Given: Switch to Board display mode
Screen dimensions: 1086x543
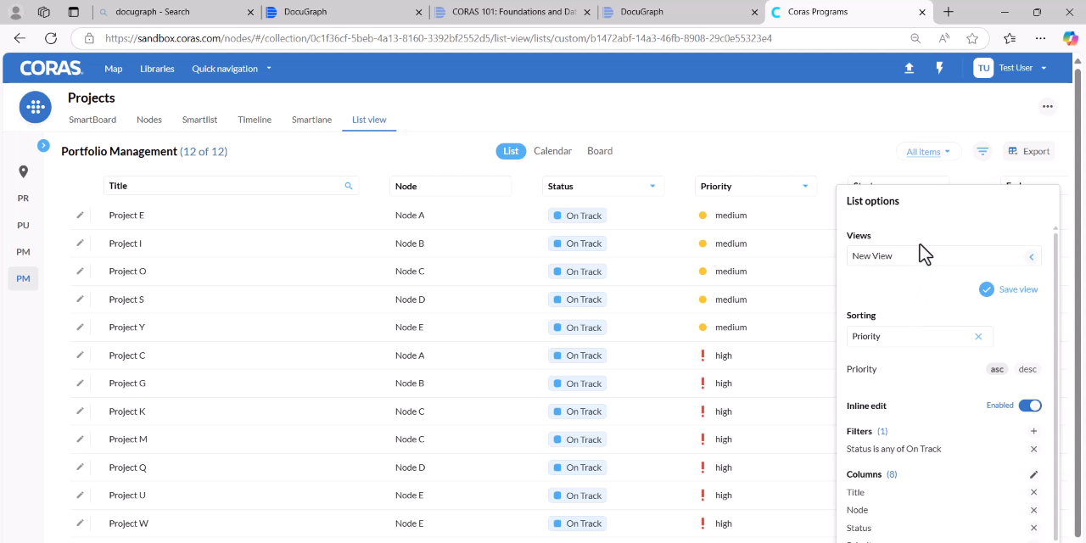Looking at the screenshot, I should tap(600, 151).
